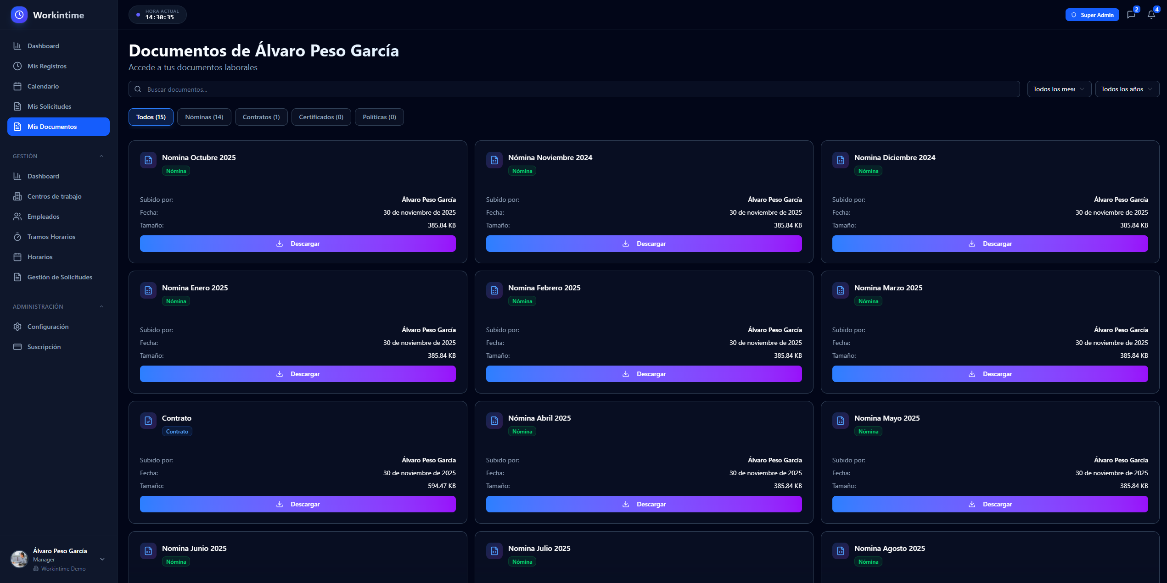Screen dimensions: 1167x583
Task: Open the Todos los años dropdown
Action: (x=1127, y=89)
